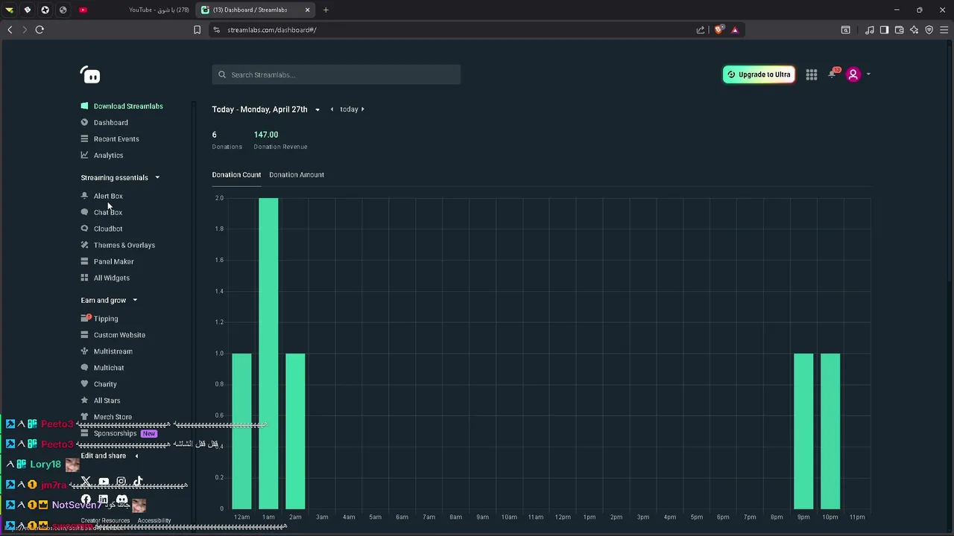954x536 pixels.
Task: Click the Brave Rewards triangle icon
Action: [735, 30]
